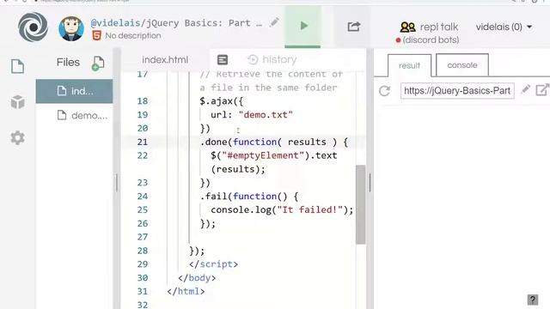Click the .done(function( results ) code

268,142
